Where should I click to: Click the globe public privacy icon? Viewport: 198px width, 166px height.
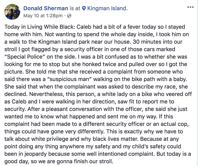69,16
